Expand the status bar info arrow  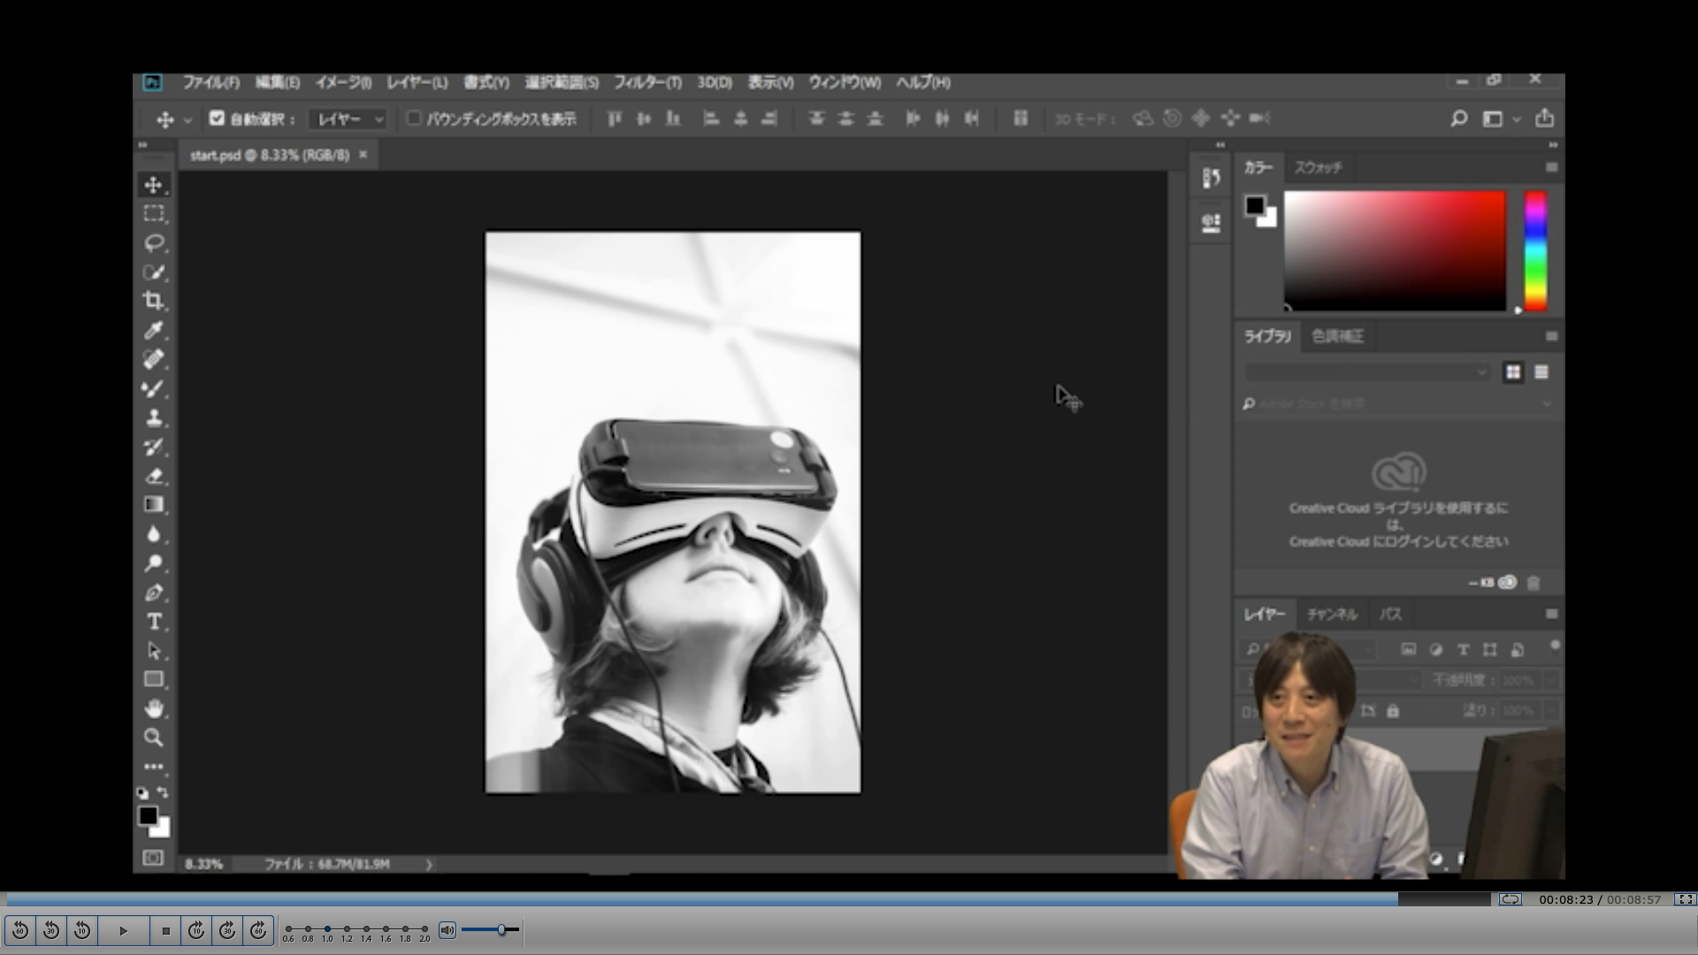[429, 865]
